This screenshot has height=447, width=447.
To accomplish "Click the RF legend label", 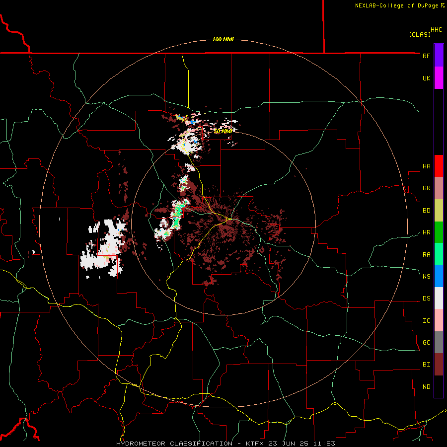I will [x=426, y=56].
